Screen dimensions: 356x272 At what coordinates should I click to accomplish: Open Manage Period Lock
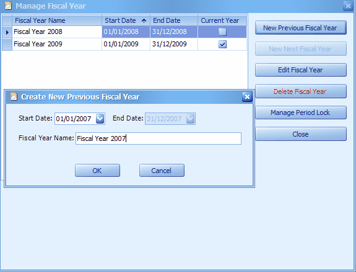coord(301,113)
